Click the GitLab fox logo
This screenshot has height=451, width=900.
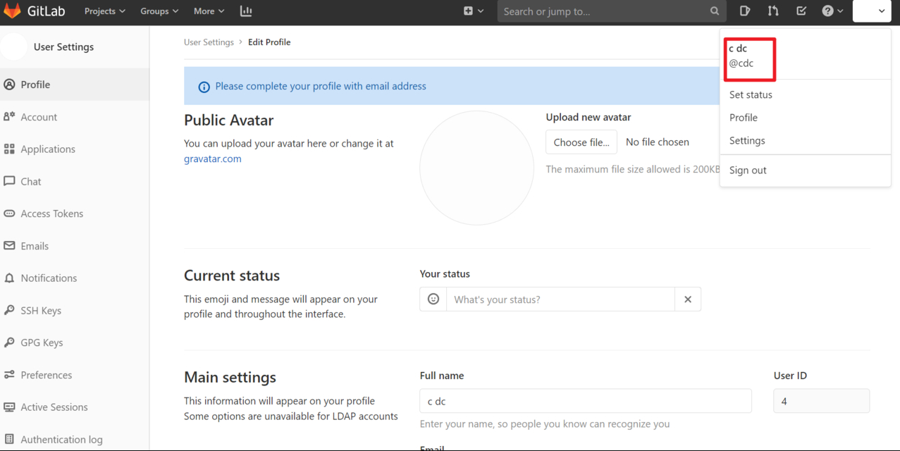[x=13, y=11]
